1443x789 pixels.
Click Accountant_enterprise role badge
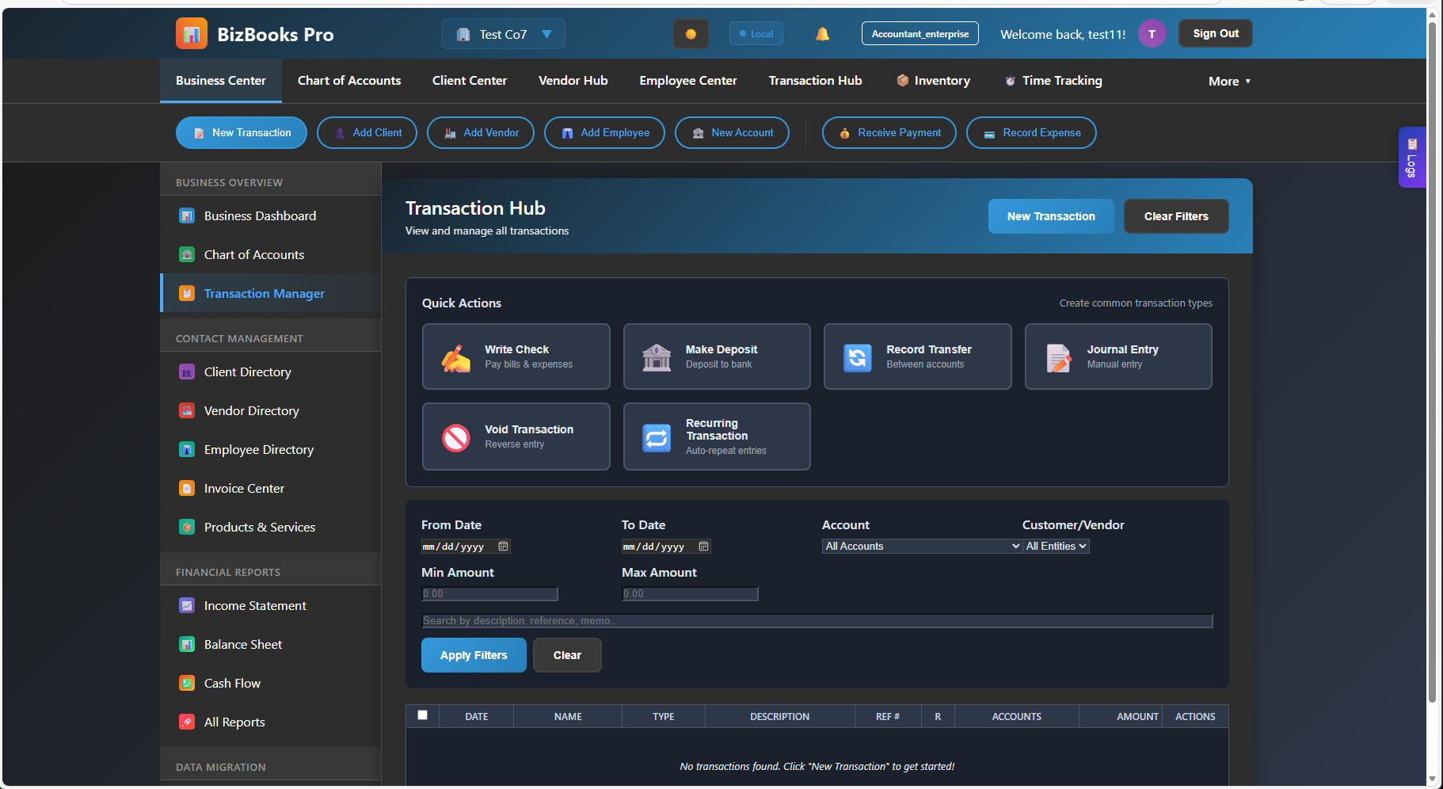(920, 34)
